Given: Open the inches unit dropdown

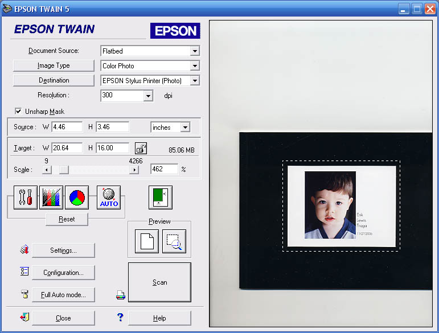Looking at the screenshot, I should click(185, 128).
